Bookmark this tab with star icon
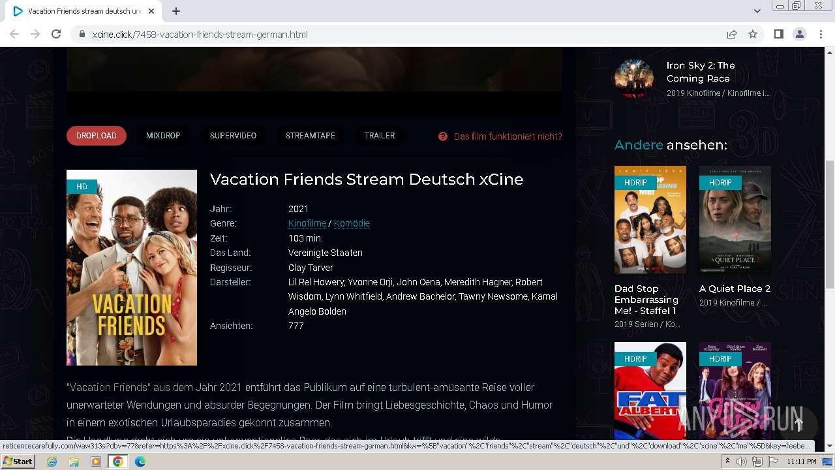 point(753,35)
